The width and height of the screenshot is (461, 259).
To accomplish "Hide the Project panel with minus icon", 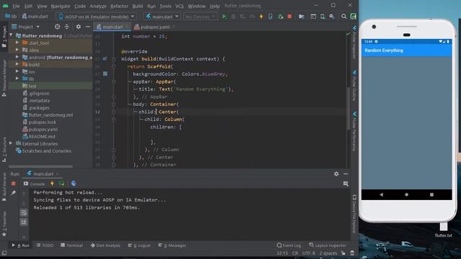I will [88, 27].
